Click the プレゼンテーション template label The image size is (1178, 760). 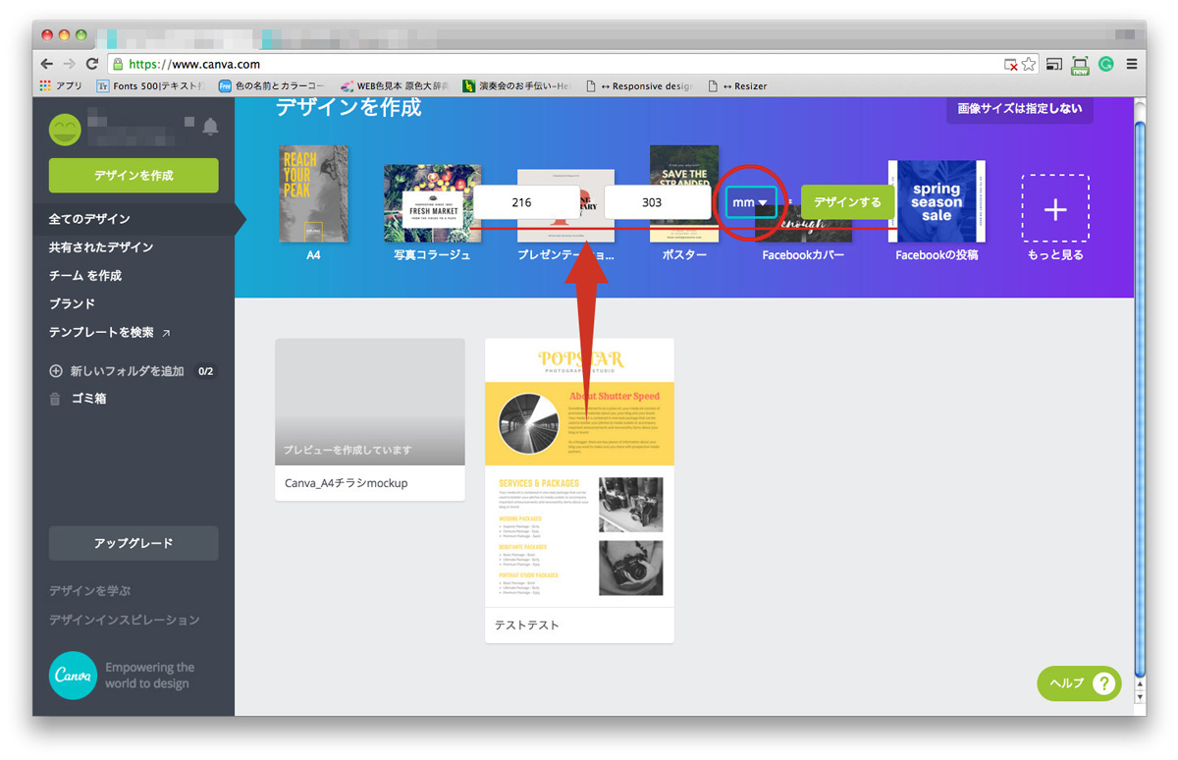coord(565,255)
